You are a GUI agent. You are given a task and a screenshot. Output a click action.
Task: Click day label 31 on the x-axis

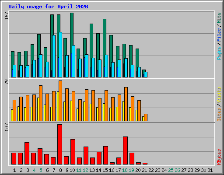[210, 170]
